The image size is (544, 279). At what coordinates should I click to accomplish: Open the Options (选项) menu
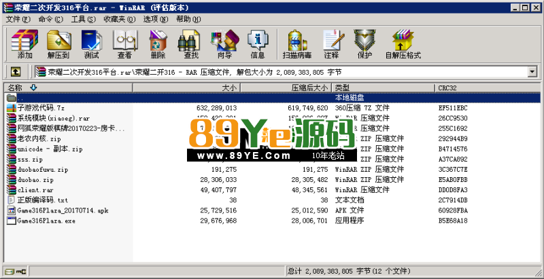156,20
